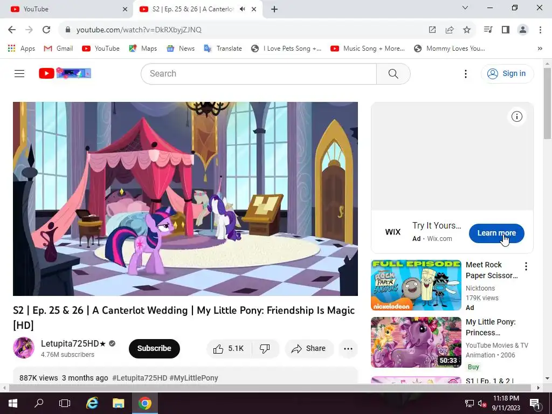Viewport: 552px width, 414px height.
Task: Toggle the Chrome side panel icon
Action: pyautogui.click(x=506, y=30)
